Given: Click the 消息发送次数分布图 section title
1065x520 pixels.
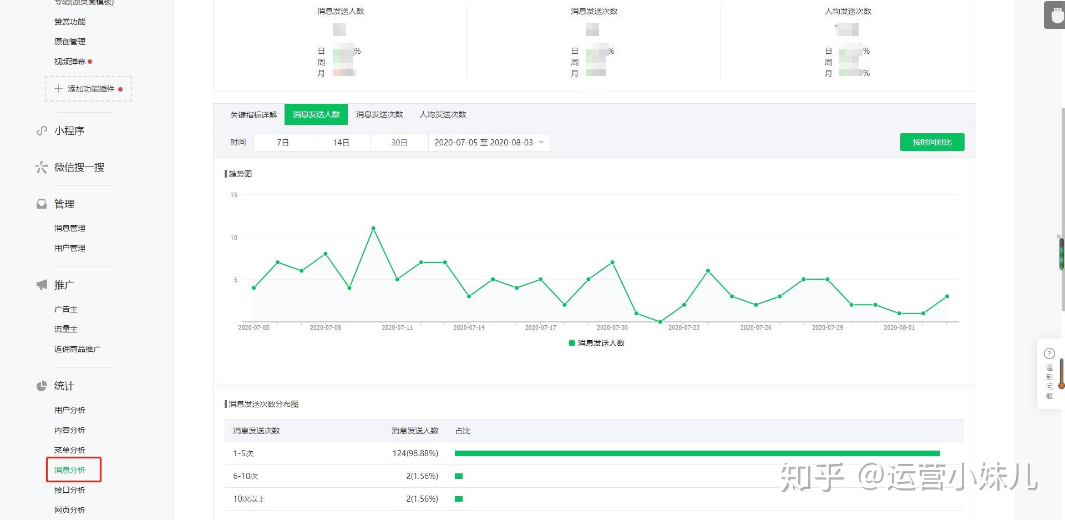Looking at the screenshot, I should point(263,404).
